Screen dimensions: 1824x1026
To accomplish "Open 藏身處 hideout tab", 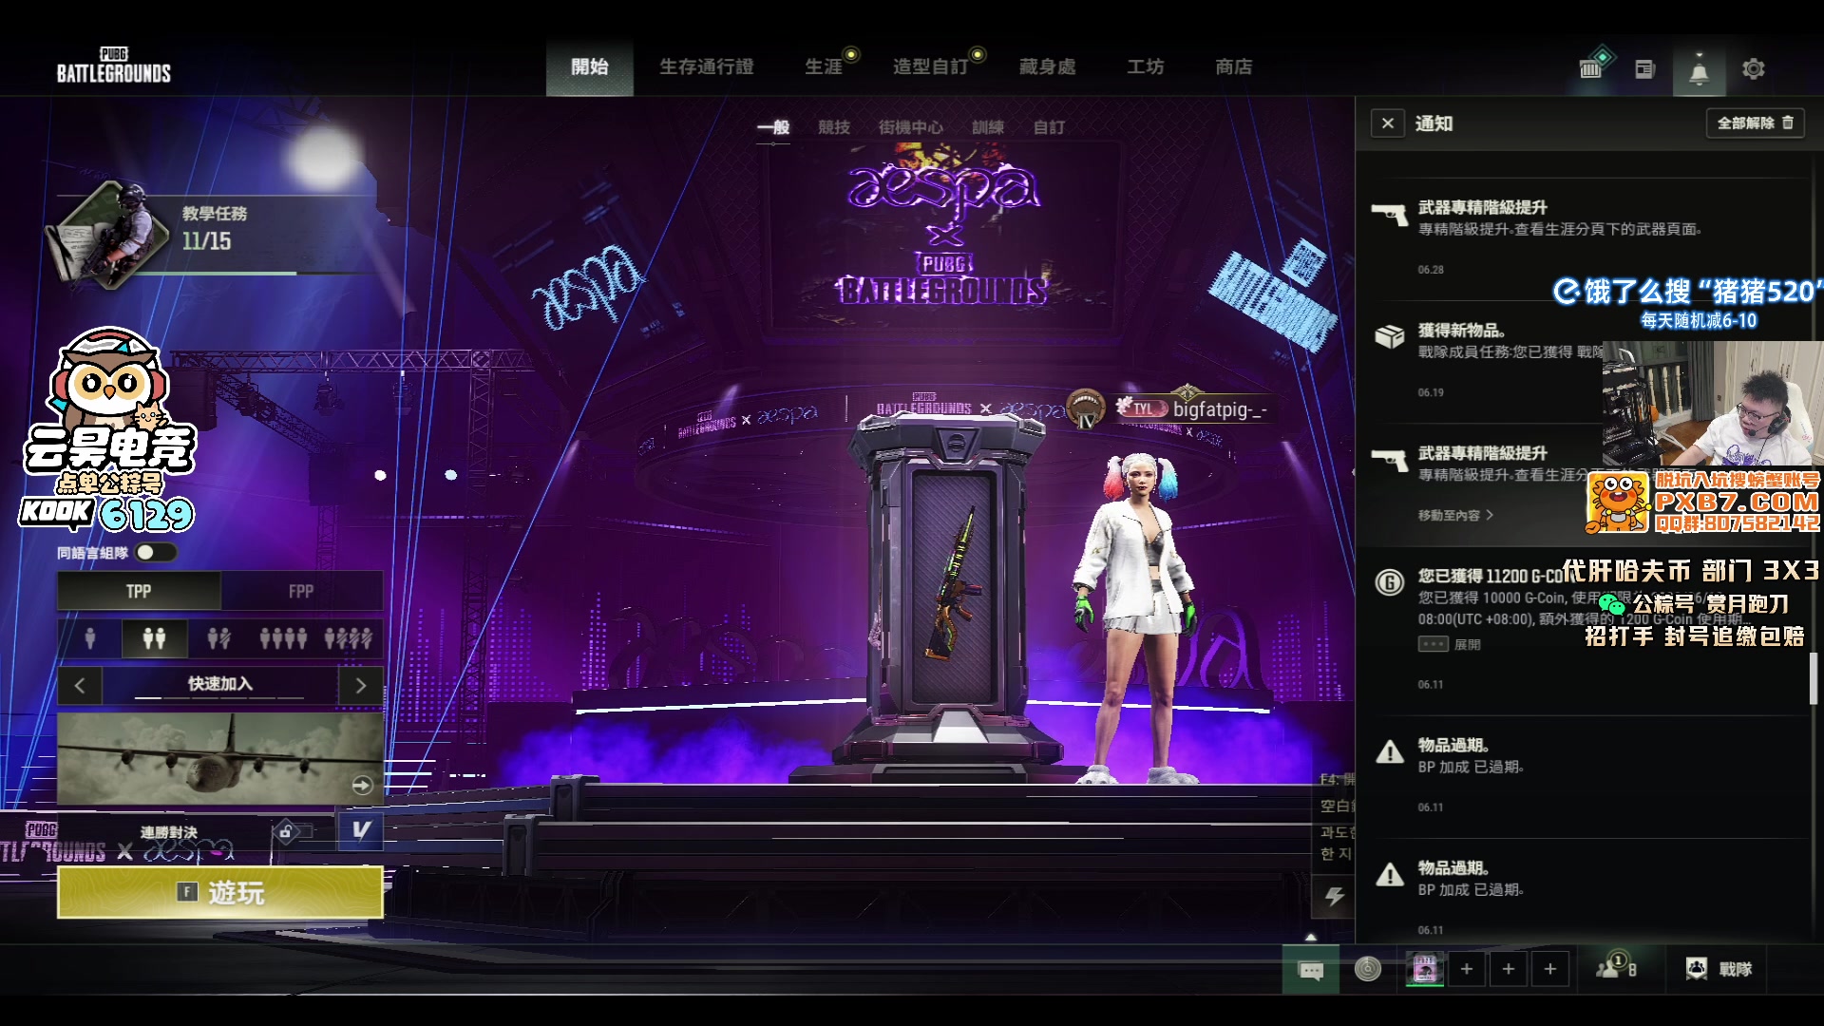I will click(x=1047, y=66).
